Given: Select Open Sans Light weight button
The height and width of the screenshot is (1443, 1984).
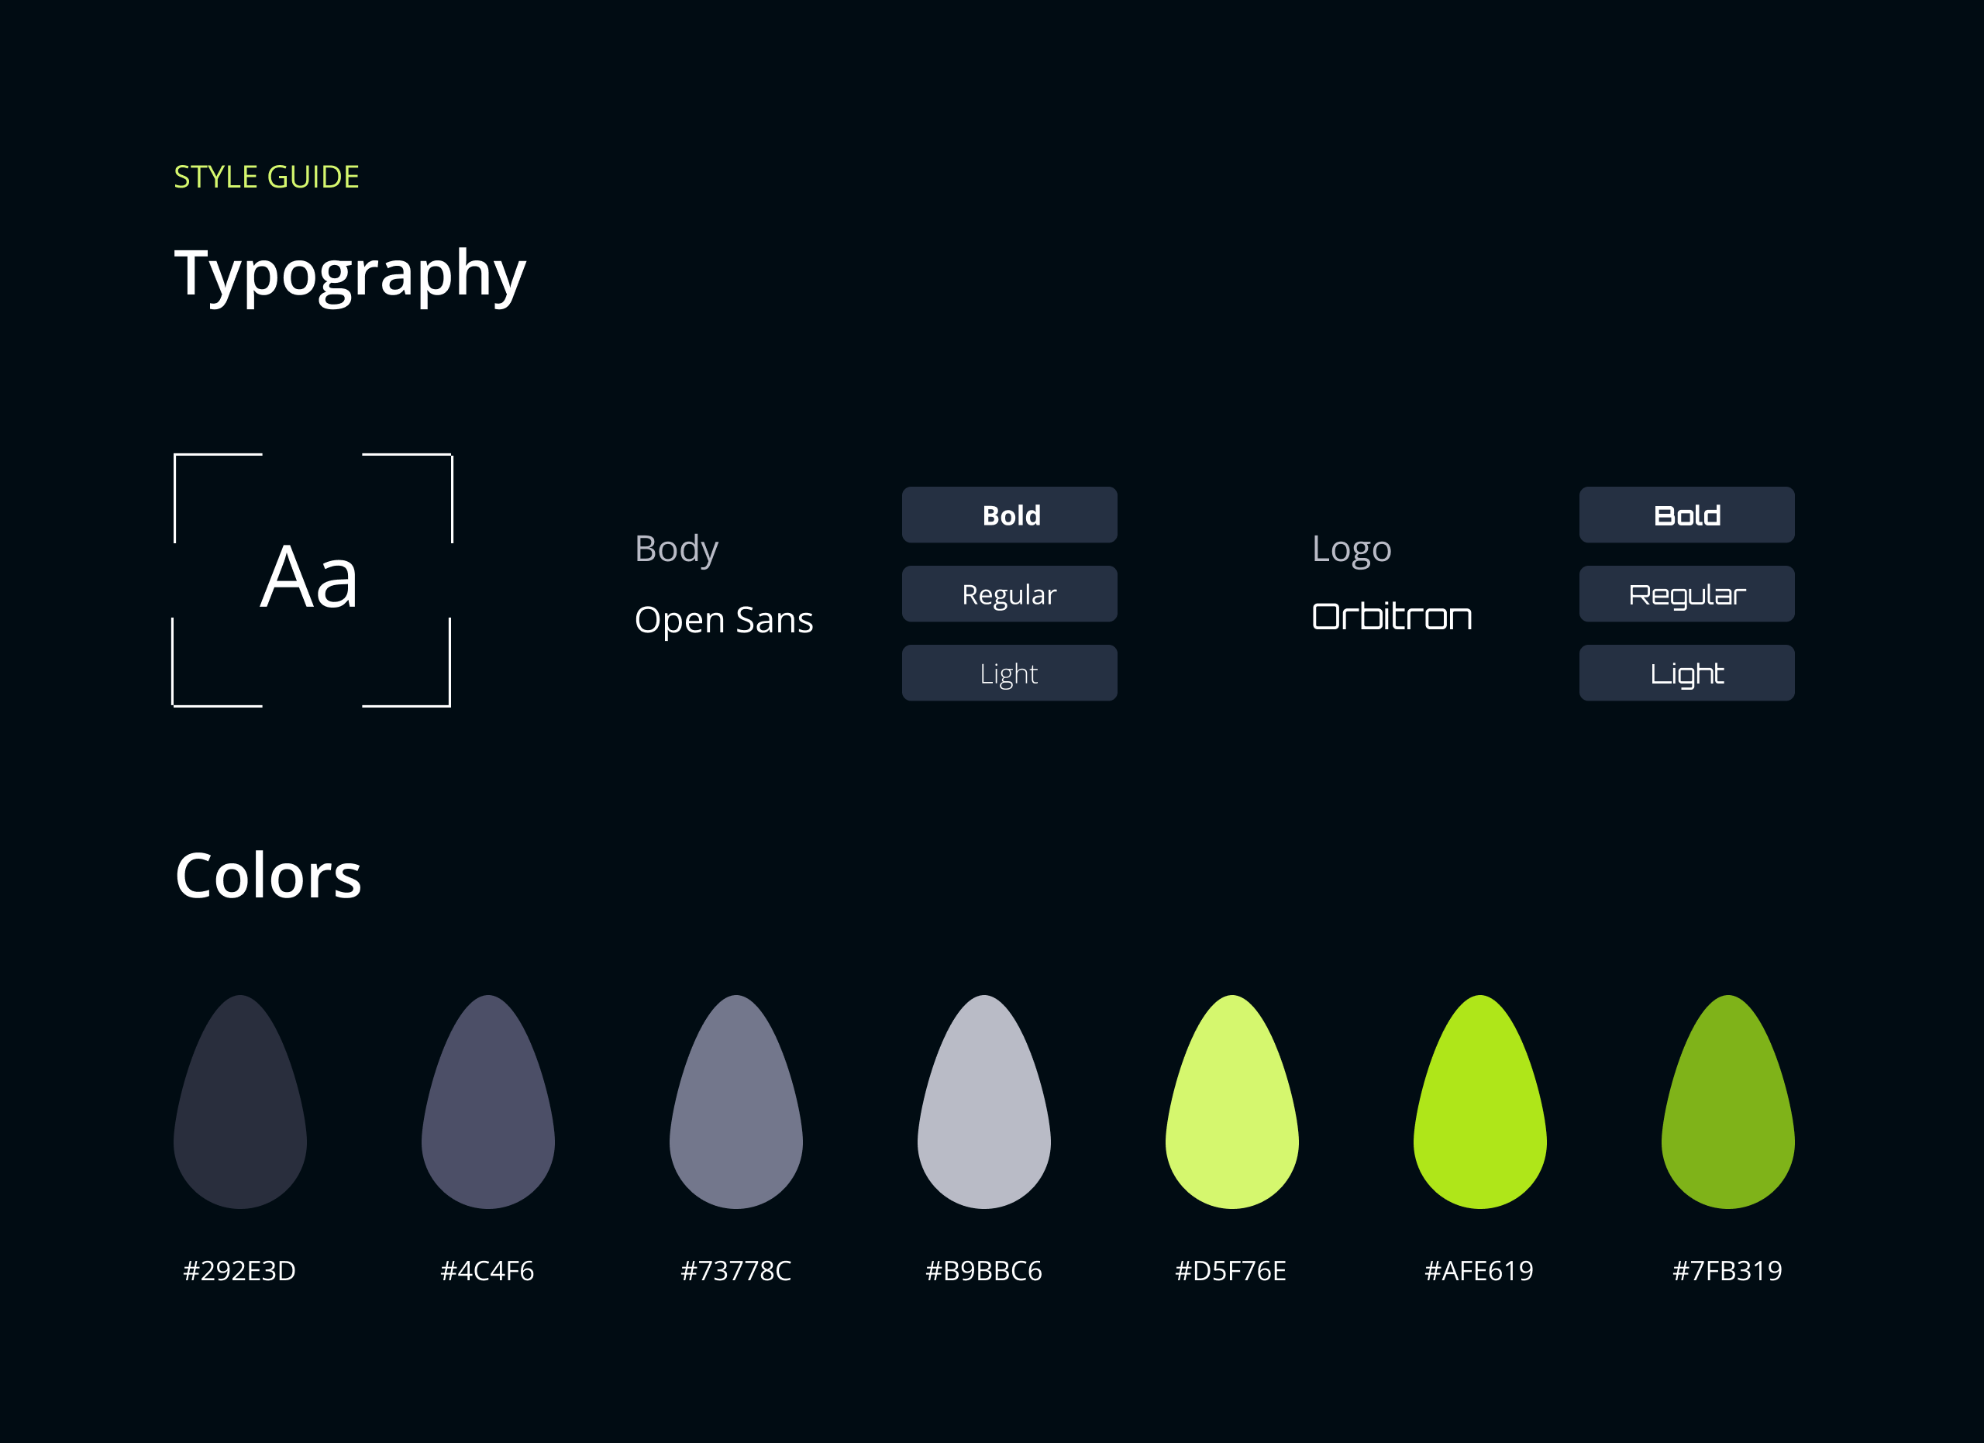Looking at the screenshot, I should [1010, 673].
